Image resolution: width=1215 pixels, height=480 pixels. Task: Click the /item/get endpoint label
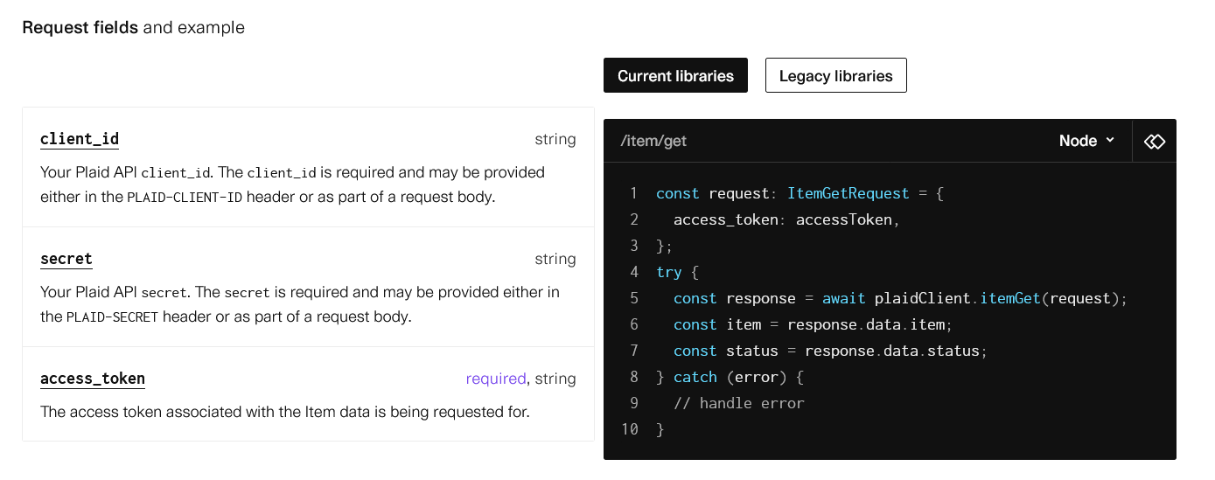point(653,141)
